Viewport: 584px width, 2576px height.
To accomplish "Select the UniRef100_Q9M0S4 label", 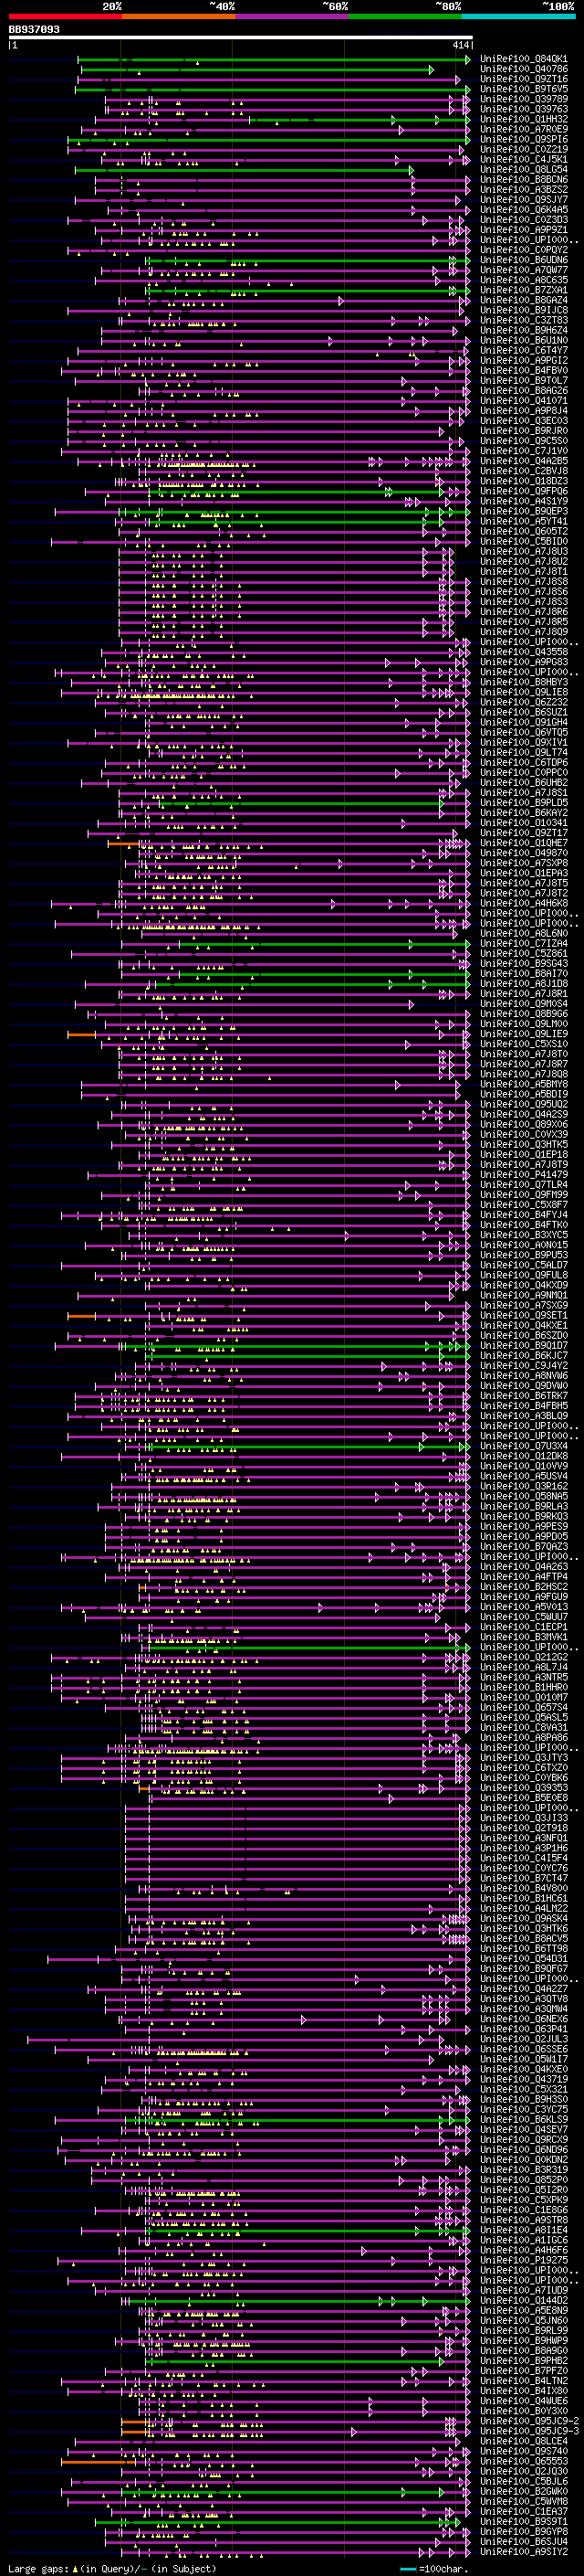I will point(524,1004).
